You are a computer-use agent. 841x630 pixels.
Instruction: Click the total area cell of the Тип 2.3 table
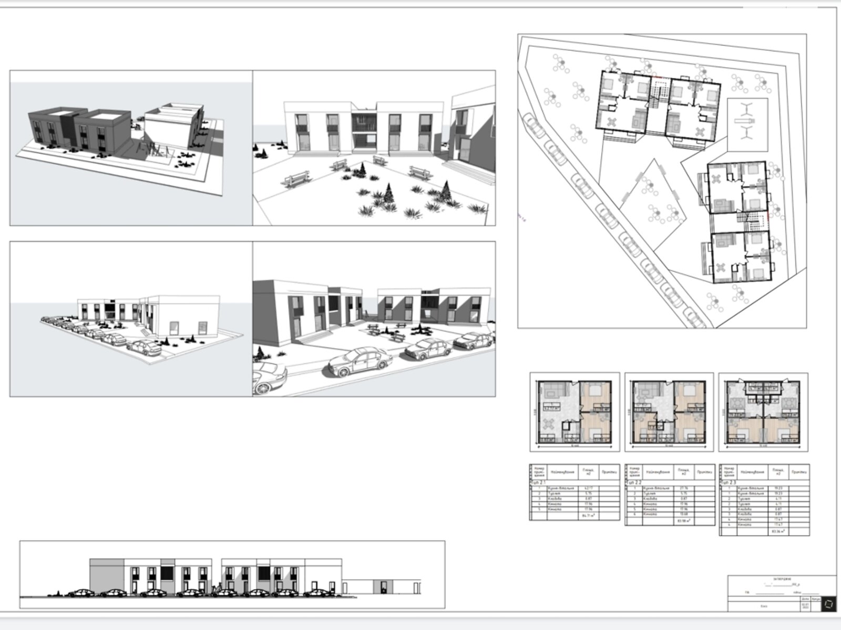coord(778,531)
